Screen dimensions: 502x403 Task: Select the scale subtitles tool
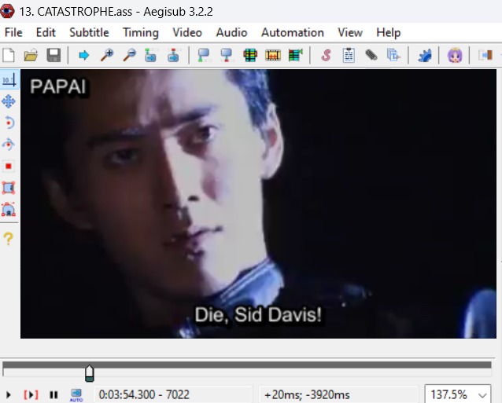(x=9, y=167)
